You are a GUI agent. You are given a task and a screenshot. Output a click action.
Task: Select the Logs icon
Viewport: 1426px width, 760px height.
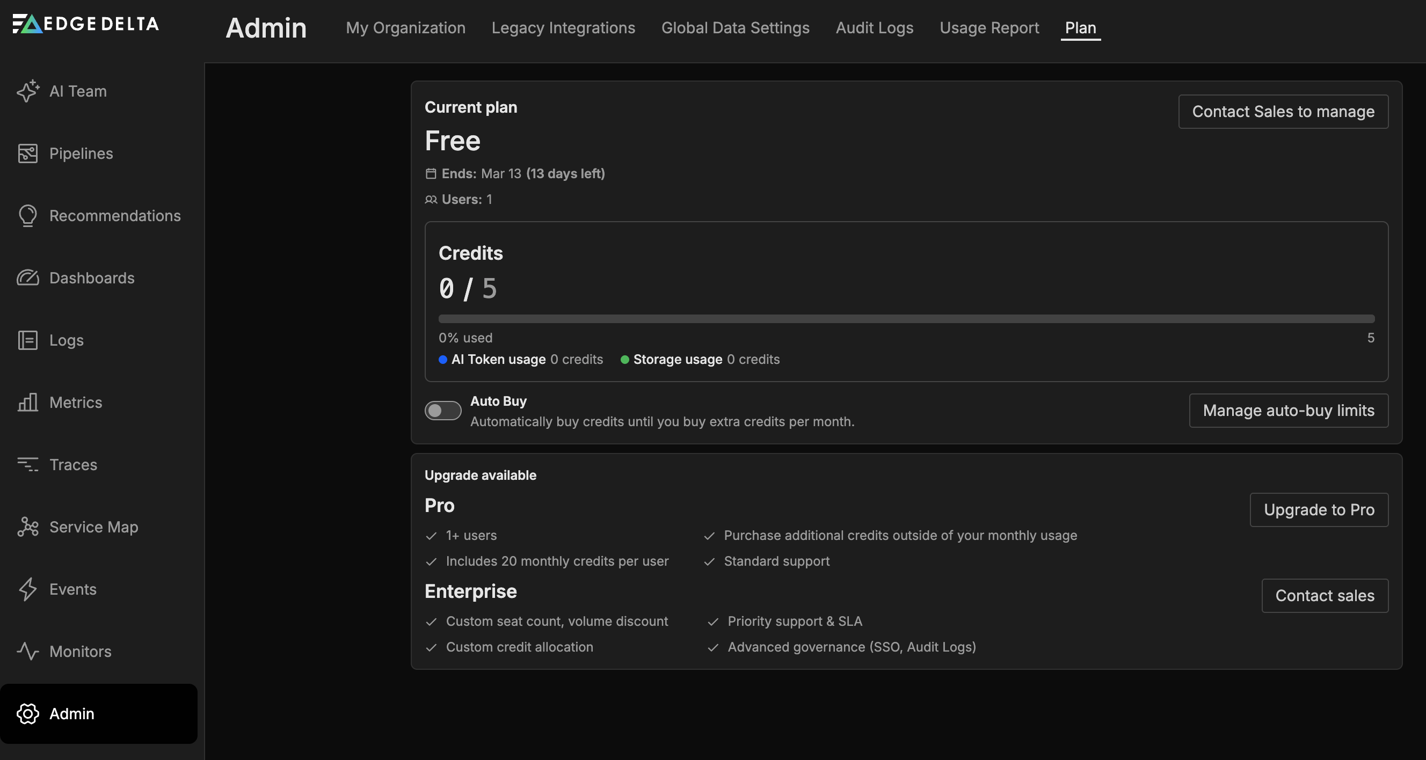pos(29,340)
